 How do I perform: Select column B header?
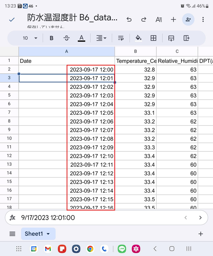point(136,52)
